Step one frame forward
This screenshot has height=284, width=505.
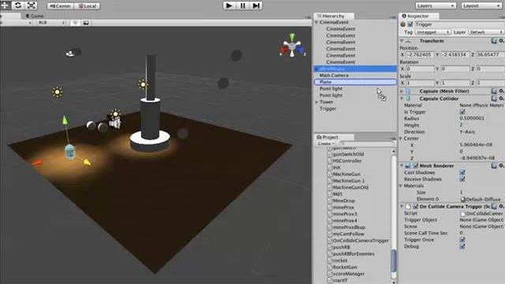click(256, 6)
